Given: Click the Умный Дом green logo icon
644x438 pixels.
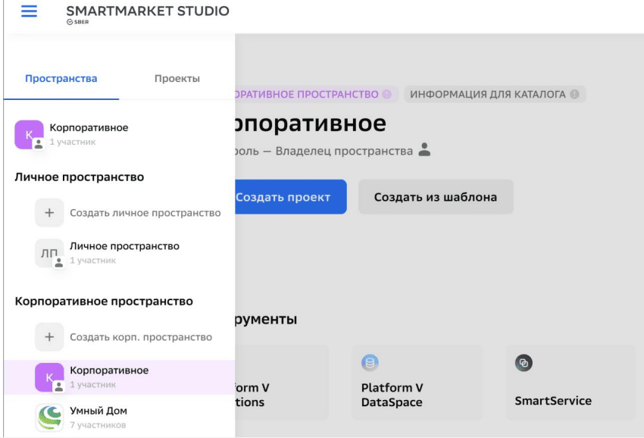Looking at the screenshot, I should point(49,418).
